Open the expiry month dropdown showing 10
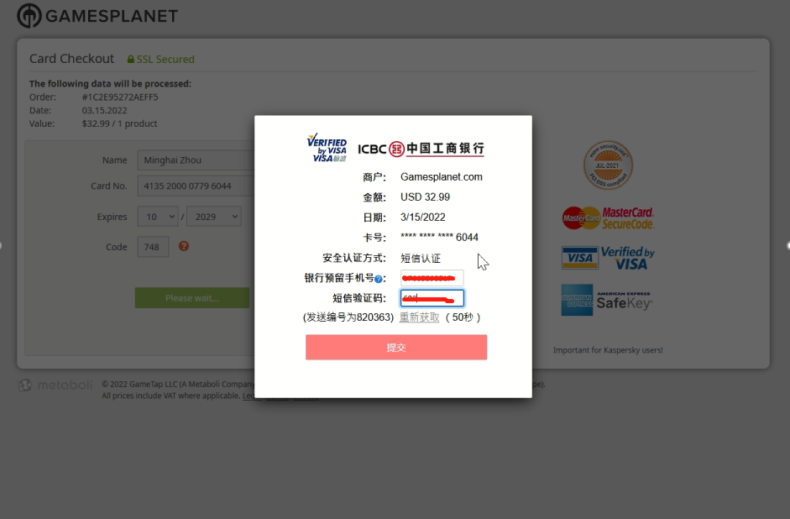This screenshot has width=790, height=519. [x=158, y=217]
